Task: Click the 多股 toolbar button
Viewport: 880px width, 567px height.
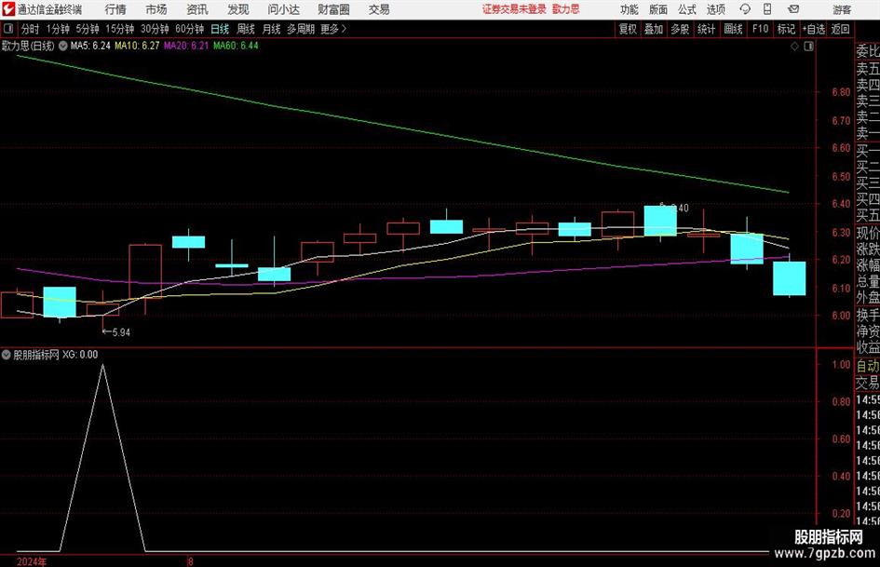Action: [x=680, y=29]
